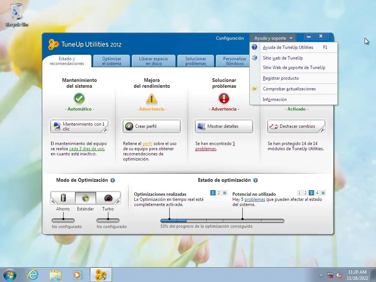Click the Deshacer cambios button
The height and width of the screenshot is (282, 376).
pyautogui.click(x=296, y=126)
